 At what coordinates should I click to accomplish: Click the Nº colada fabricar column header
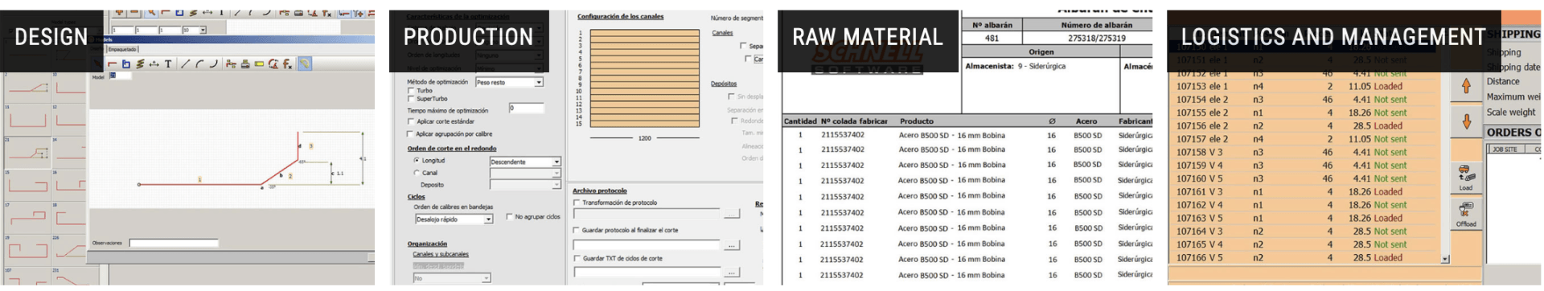(x=854, y=121)
